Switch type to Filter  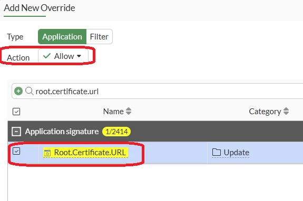coord(99,37)
